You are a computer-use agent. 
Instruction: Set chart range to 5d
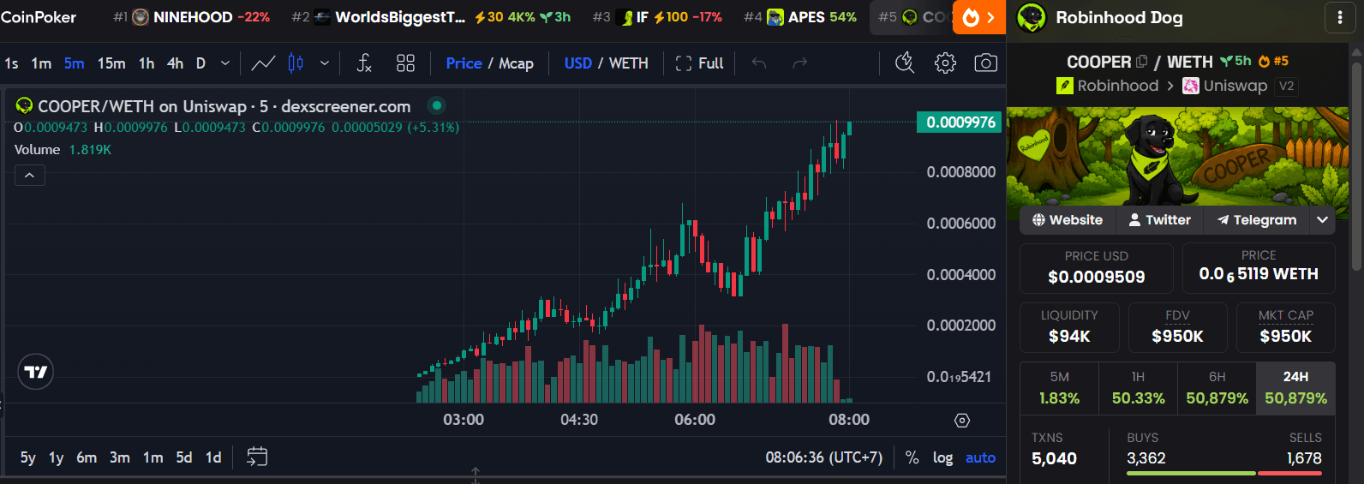[184, 457]
